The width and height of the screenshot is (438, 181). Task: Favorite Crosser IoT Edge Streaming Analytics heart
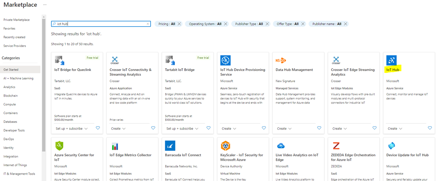374,128
